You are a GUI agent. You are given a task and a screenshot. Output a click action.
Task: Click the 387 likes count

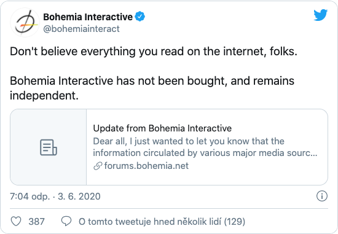pyautogui.click(x=36, y=221)
